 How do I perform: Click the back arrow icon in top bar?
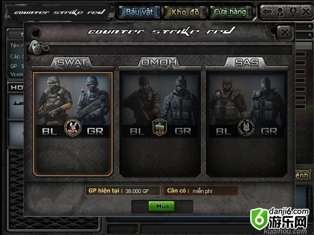(268, 12)
